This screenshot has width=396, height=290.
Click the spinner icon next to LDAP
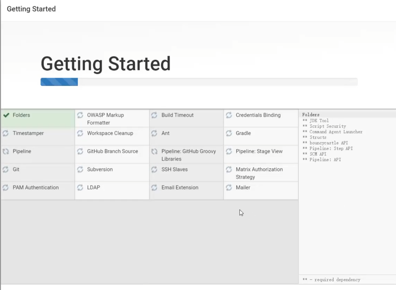[x=80, y=188]
